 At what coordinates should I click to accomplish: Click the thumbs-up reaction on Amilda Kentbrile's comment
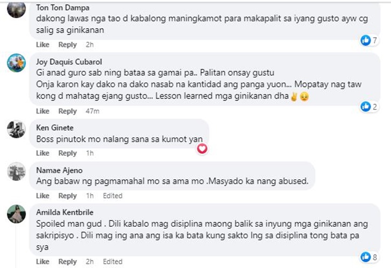coord(365,257)
